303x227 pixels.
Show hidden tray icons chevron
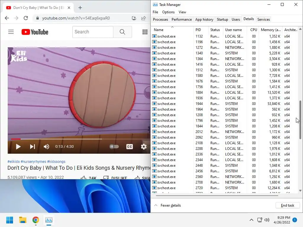252,220
